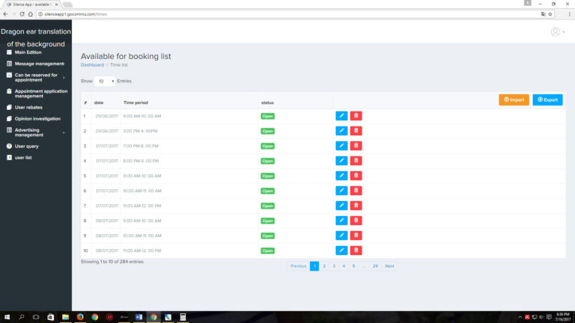Edit the row 5 time slot entry
Screen dimensions: 575x323
click(x=341, y=176)
